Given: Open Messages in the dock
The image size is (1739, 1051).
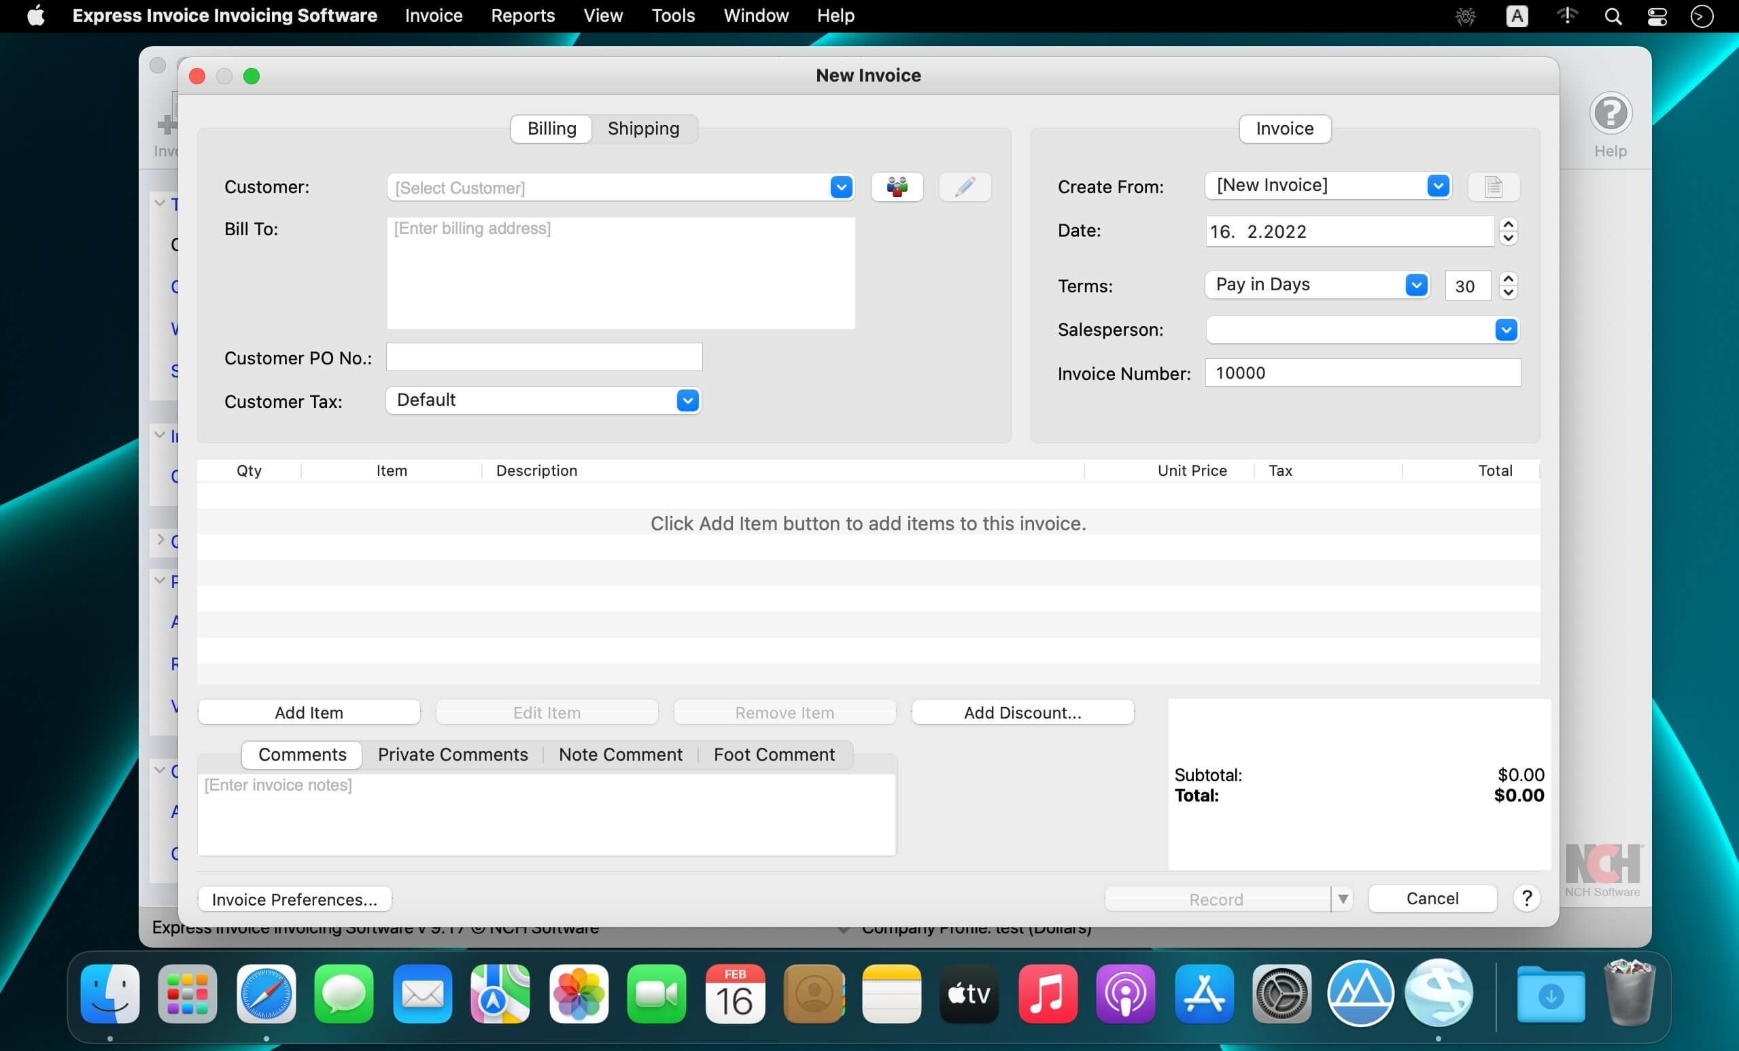Looking at the screenshot, I should point(344,994).
